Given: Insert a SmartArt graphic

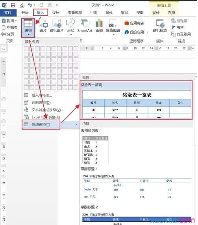Looking at the screenshot, I should 85,26.
